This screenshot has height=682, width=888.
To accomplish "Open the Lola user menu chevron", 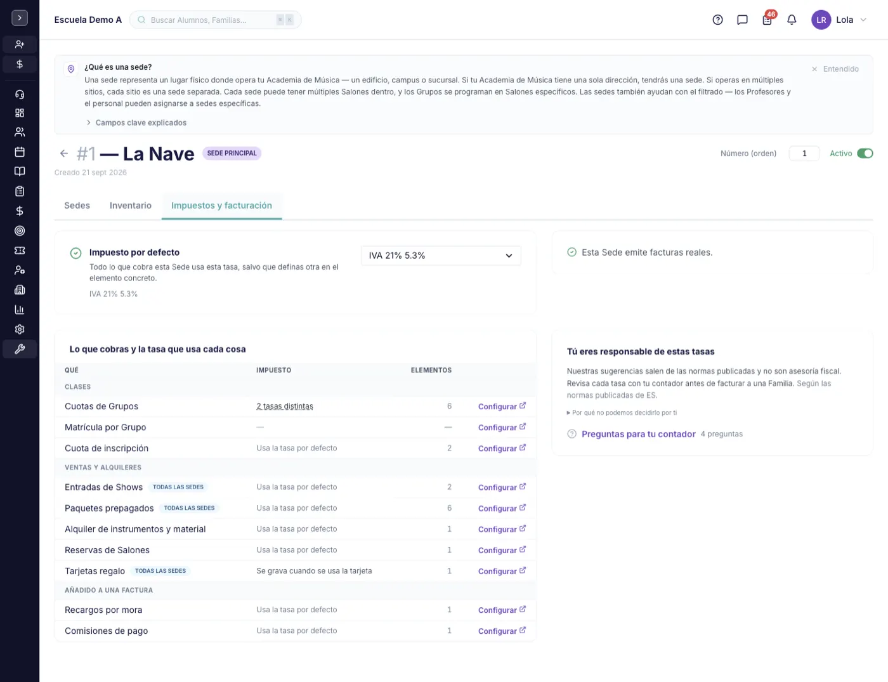I will click(863, 20).
